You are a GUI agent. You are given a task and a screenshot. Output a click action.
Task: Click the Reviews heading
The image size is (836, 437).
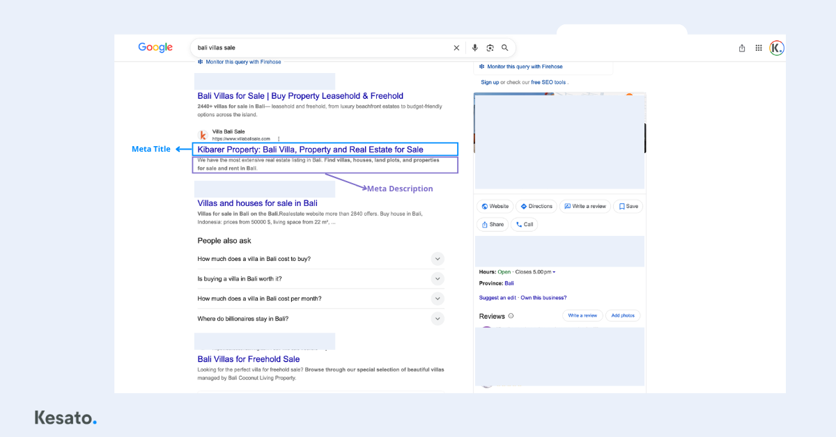tap(492, 316)
